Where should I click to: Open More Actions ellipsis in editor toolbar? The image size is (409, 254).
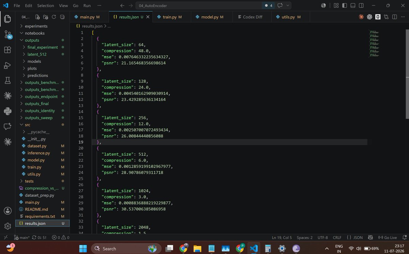(403, 17)
